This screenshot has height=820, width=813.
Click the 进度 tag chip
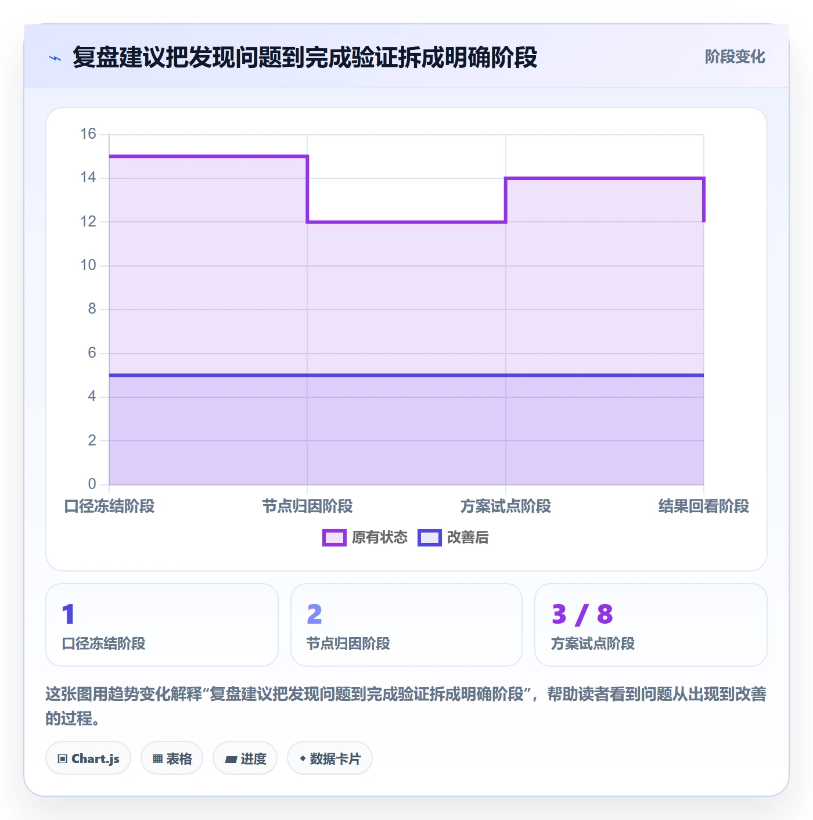click(x=245, y=758)
